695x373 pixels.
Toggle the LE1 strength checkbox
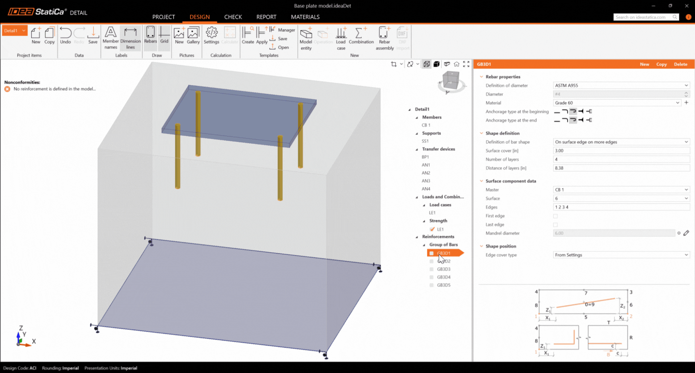pos(432,229)
